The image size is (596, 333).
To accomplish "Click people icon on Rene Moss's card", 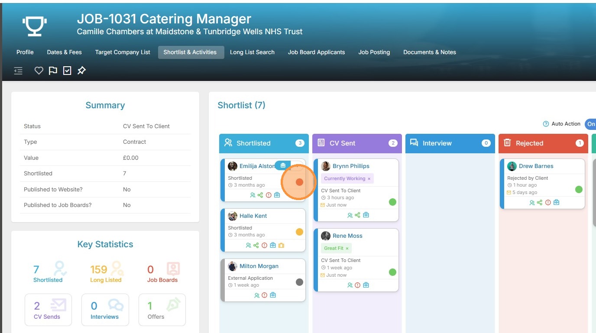I will (x=350, y=285).
